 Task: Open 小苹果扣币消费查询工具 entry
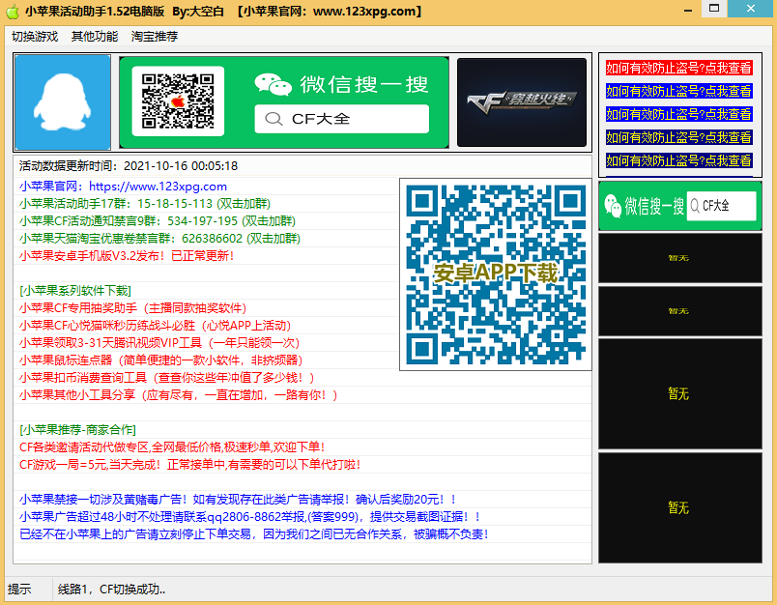(x=167, y=378)
